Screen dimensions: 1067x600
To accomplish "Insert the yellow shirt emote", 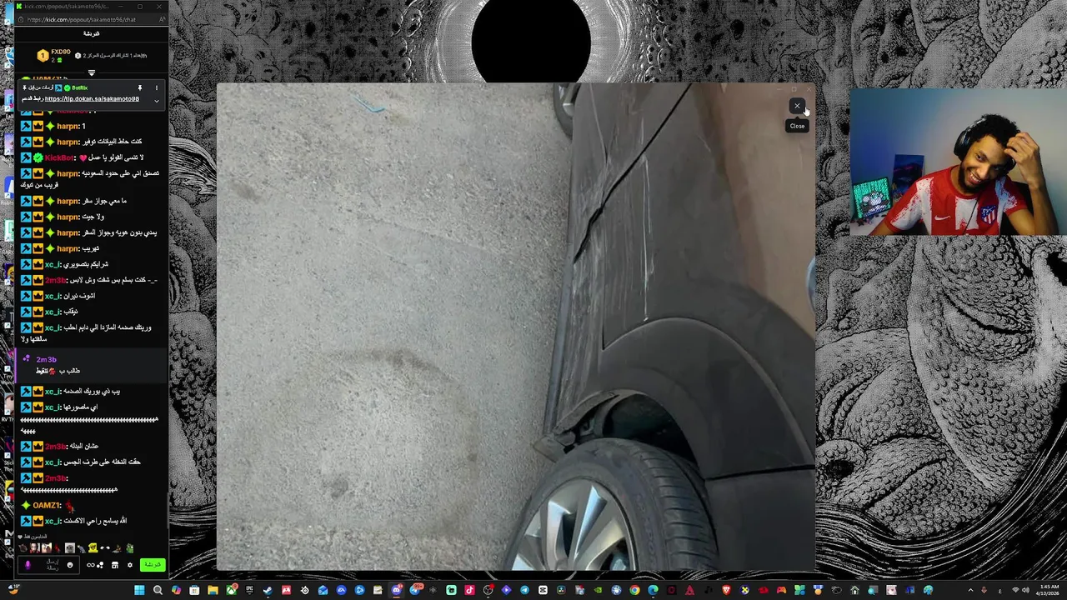I will [93, 547].
